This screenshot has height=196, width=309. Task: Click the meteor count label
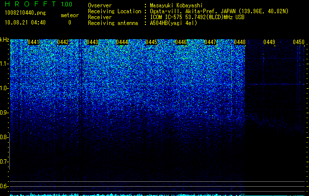coord(70,15)
